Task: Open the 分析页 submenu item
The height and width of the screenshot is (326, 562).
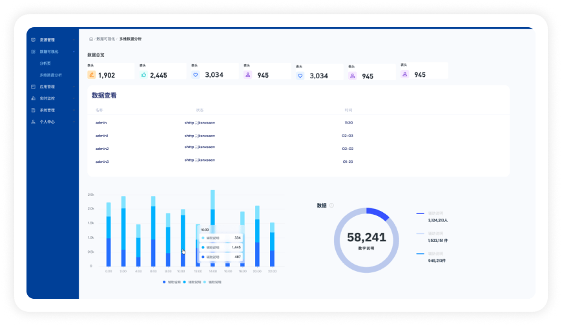Action: (x=45, y=63)
